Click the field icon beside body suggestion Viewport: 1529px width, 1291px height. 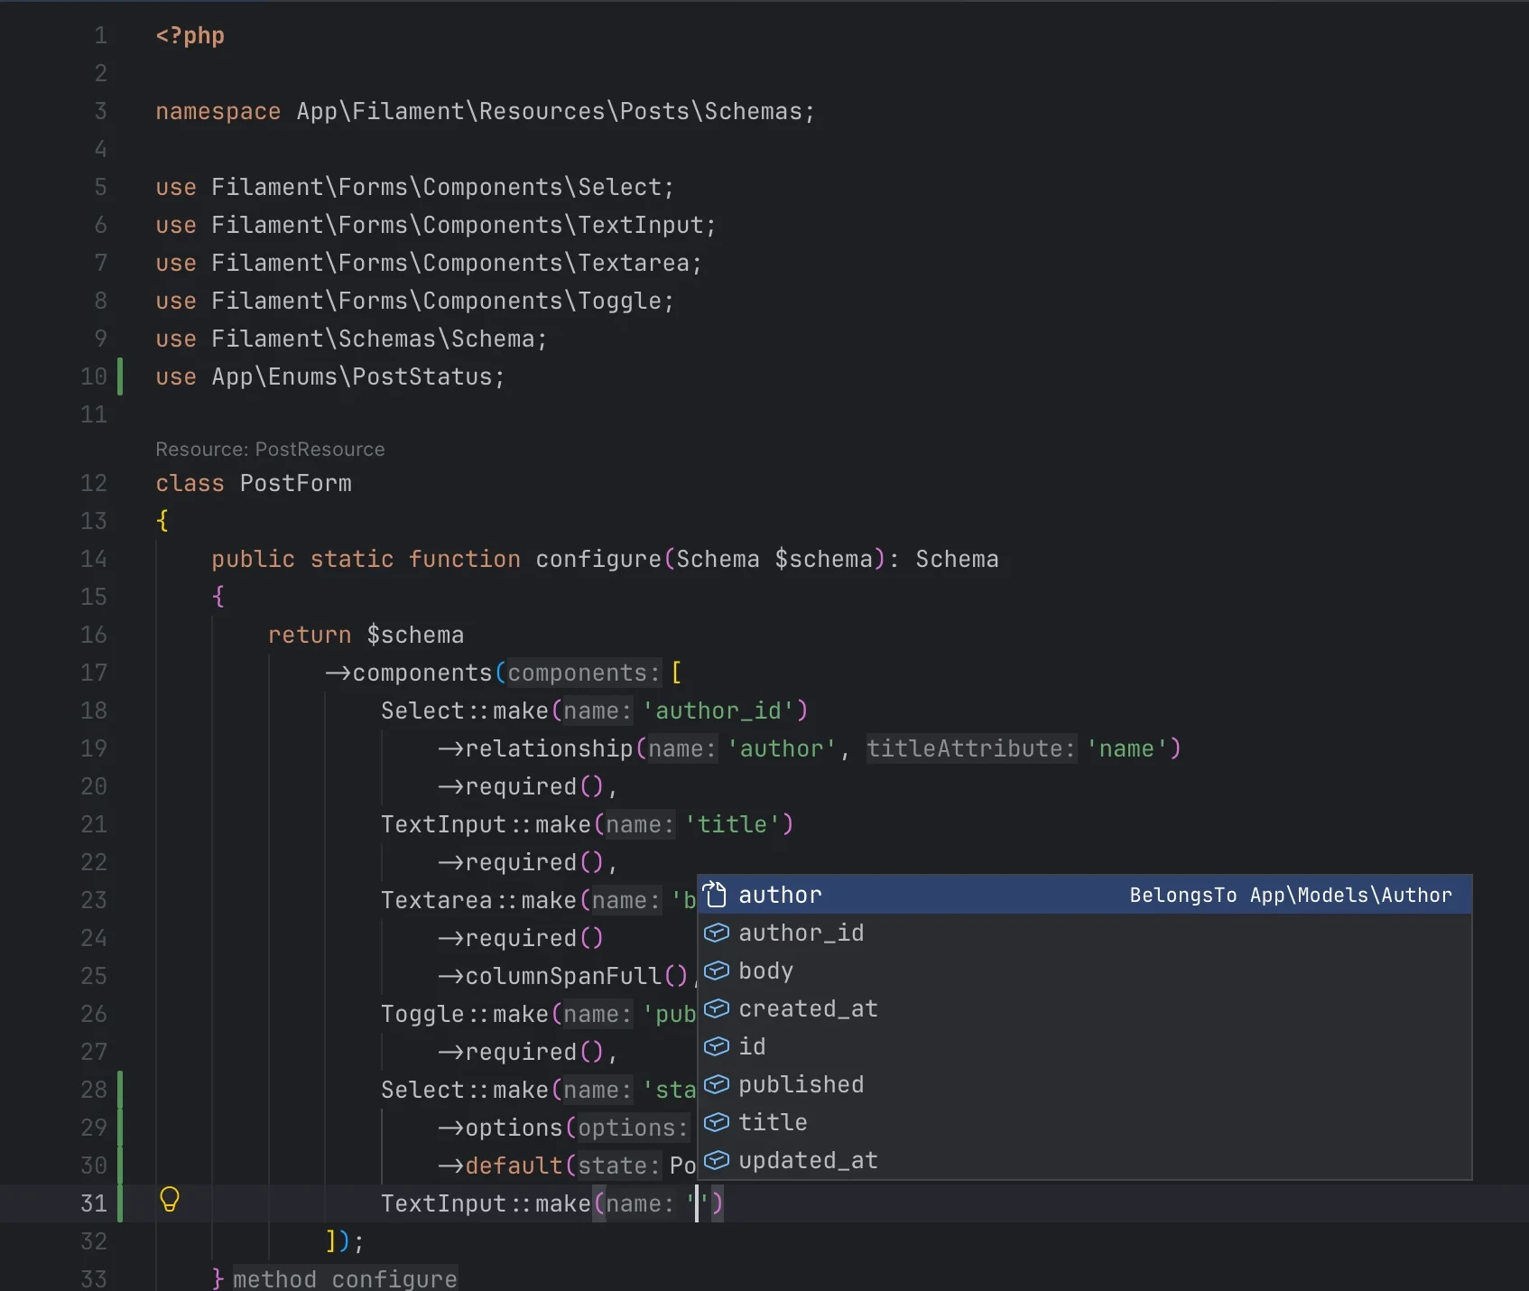click(x=716, y=971)
